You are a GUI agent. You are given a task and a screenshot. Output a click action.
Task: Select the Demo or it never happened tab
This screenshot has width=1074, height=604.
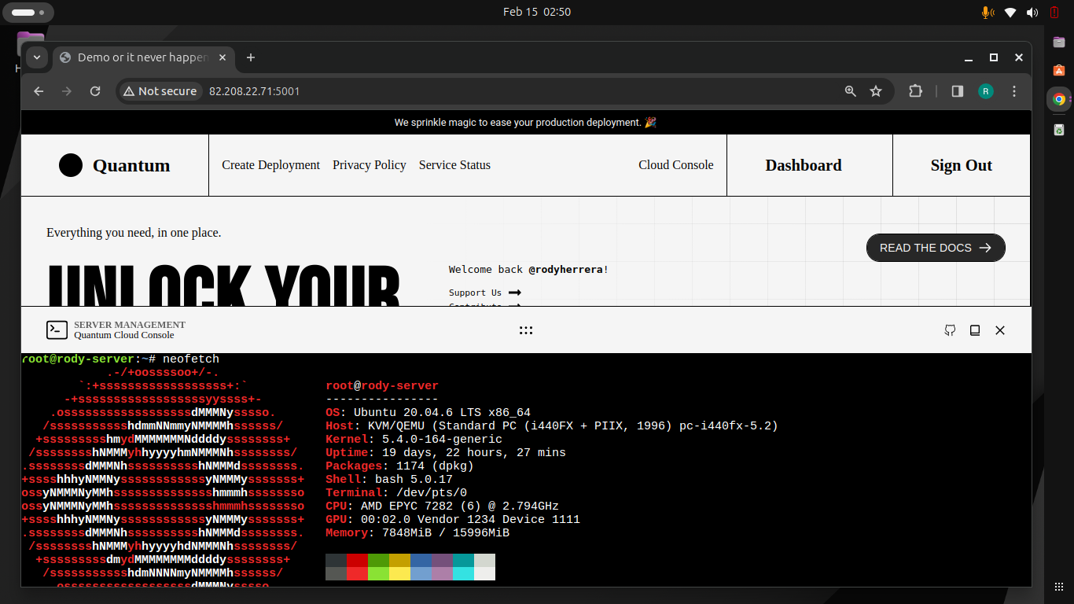click(144, 57)
